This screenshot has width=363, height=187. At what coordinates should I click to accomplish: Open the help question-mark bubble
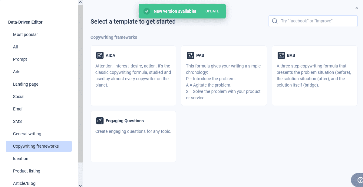(360, 180)
